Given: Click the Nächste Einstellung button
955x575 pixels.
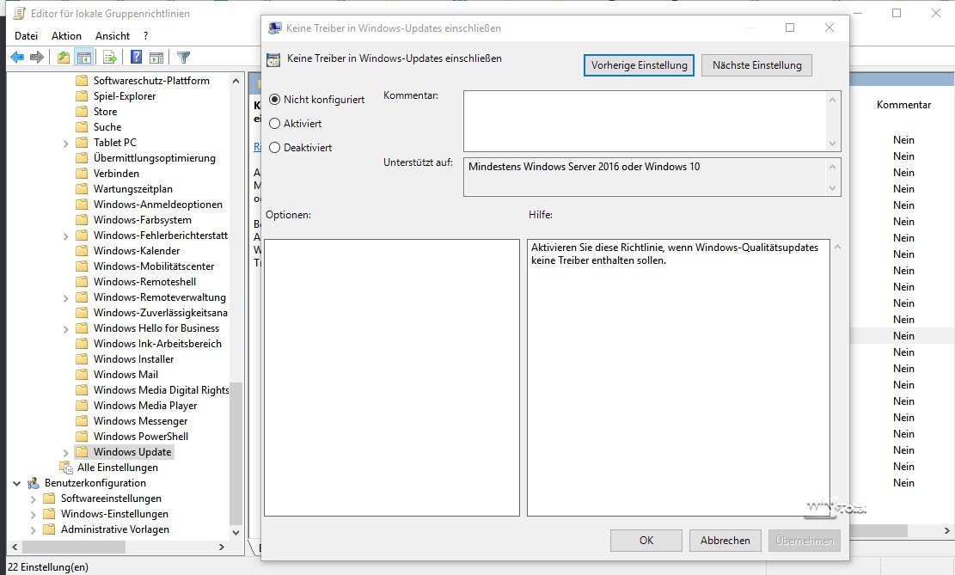Looking at the screenshot, I should coord(757,65).
